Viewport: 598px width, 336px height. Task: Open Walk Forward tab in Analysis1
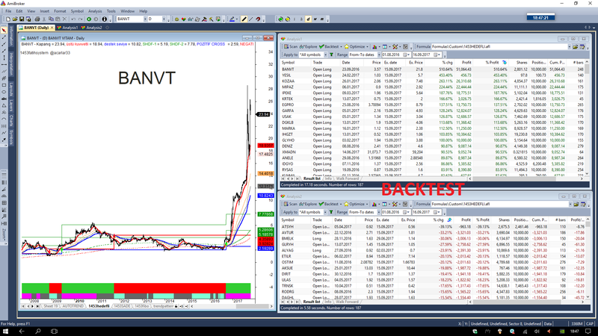[x=347, y=178]
